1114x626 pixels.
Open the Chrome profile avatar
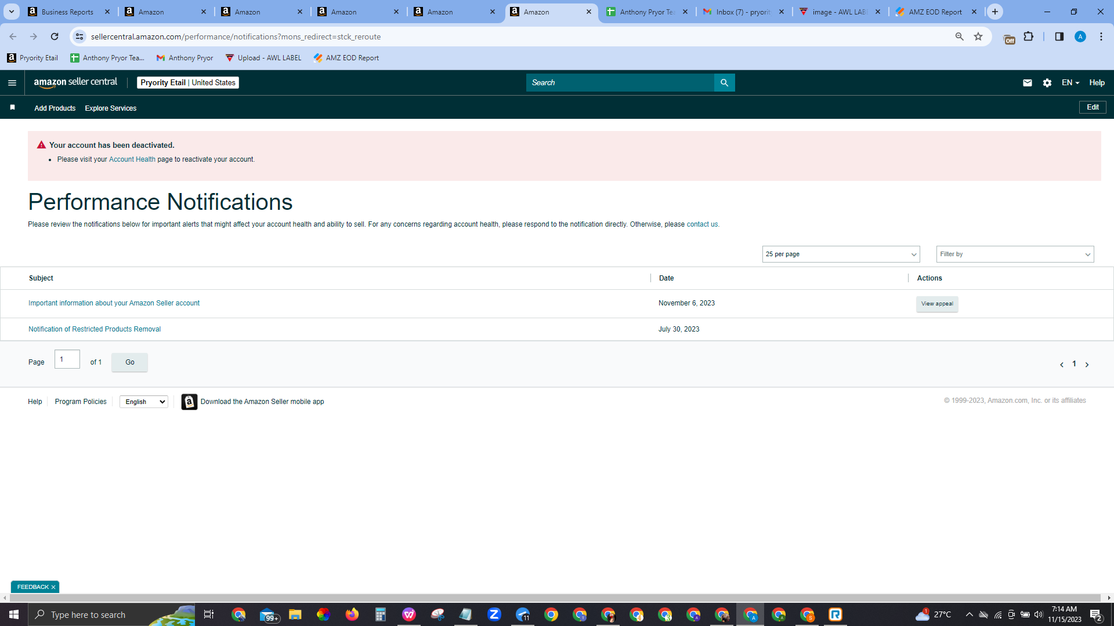click(x=1080, y=37)
